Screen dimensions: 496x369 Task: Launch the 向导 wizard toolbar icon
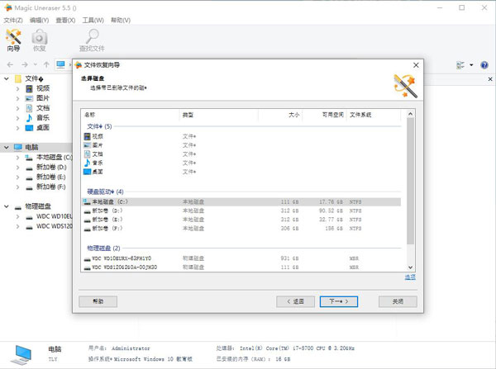(x=13, y=40)
